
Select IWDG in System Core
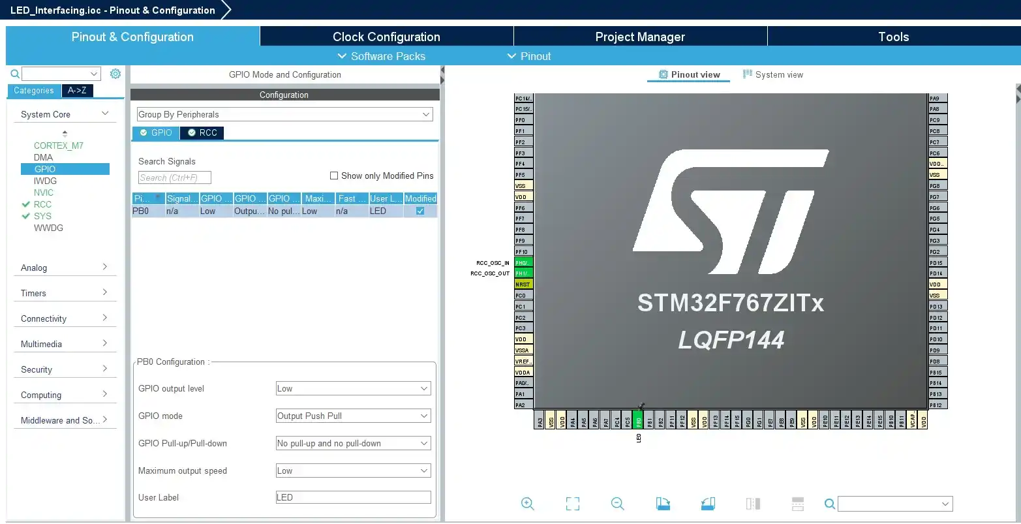(x=45, y=181)
